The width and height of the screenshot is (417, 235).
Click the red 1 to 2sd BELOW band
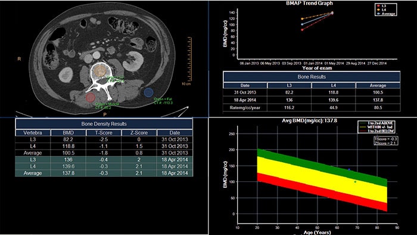[322, 192]
